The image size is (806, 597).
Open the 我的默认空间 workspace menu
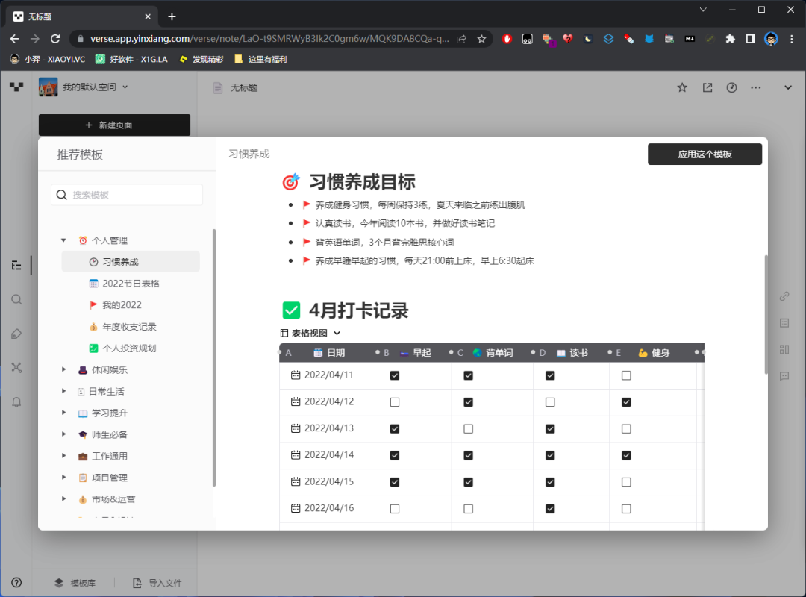pos(88,87)
